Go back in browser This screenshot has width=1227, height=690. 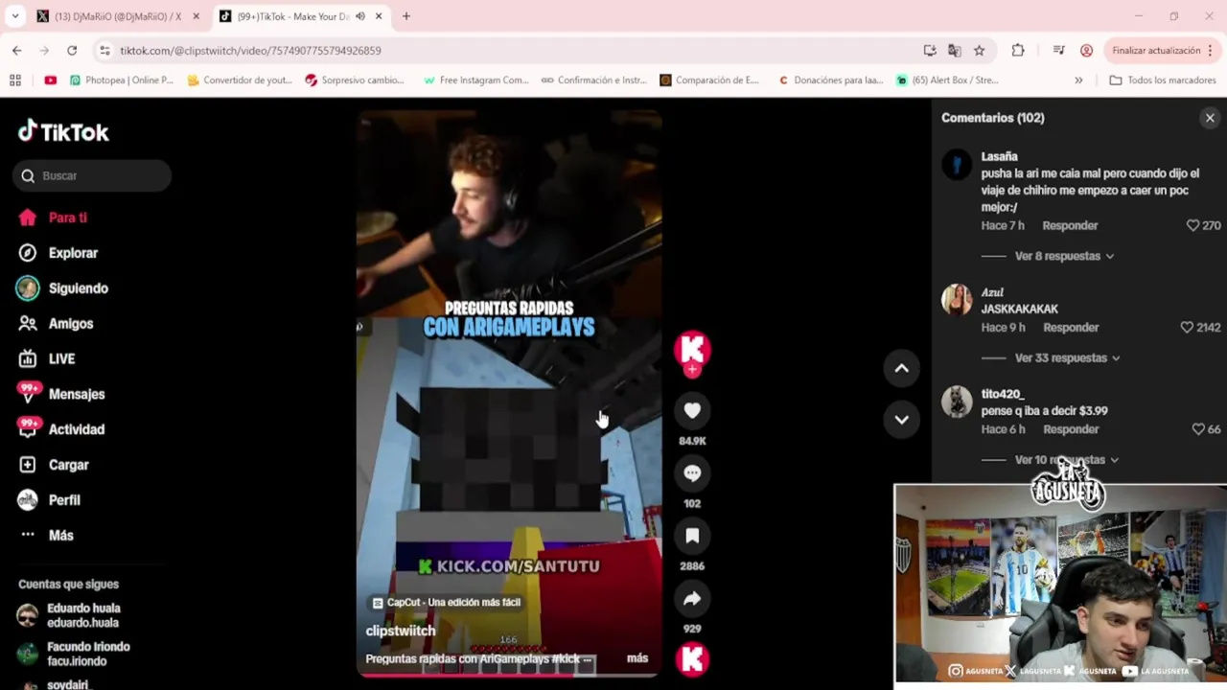tap(16, 50)
